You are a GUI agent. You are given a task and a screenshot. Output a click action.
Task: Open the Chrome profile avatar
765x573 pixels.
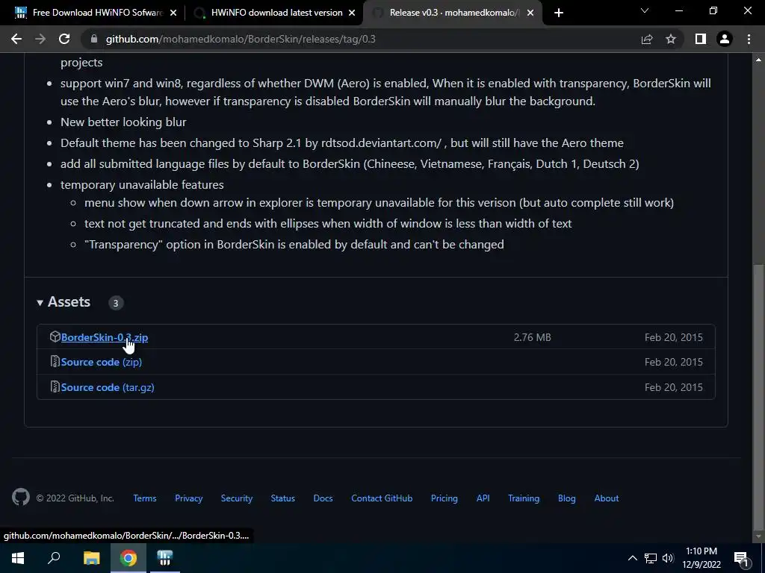pos(725,39)
